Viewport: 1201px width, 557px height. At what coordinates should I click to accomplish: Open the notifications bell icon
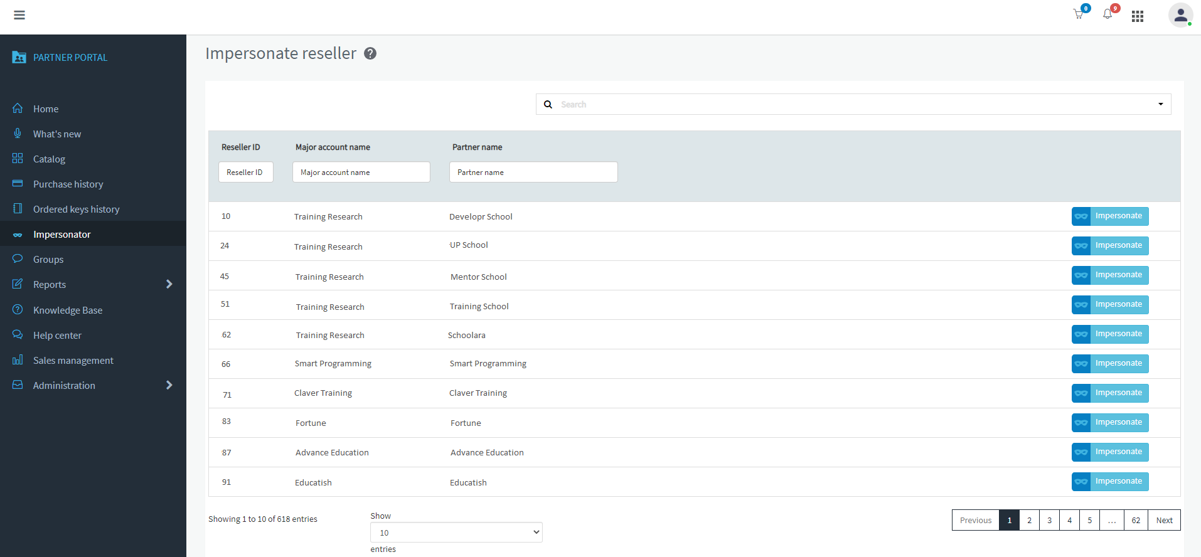pos(1108,14)
